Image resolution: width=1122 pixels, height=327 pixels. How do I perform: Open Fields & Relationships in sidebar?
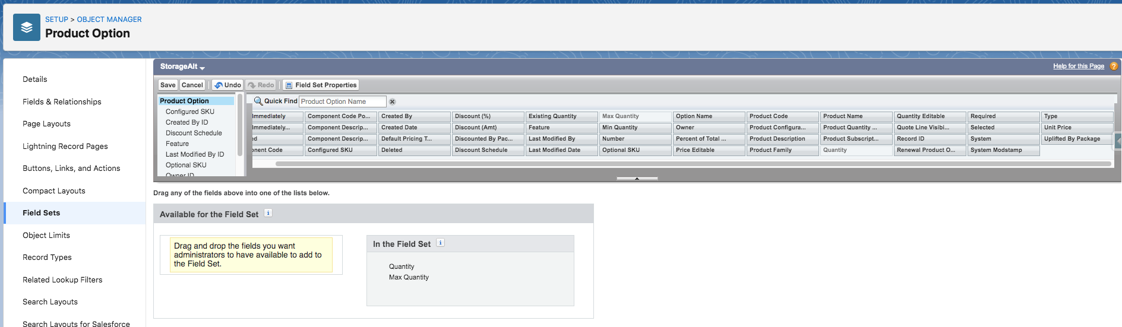(62, 101)
